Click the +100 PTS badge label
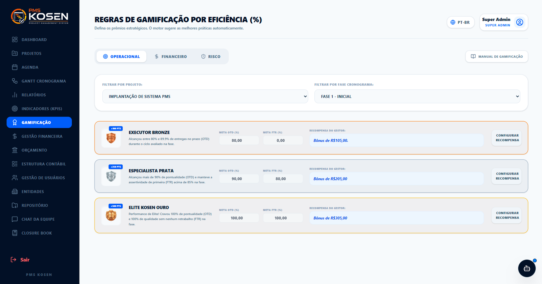This screenshot has height=284, width=542. pos(116,128)
